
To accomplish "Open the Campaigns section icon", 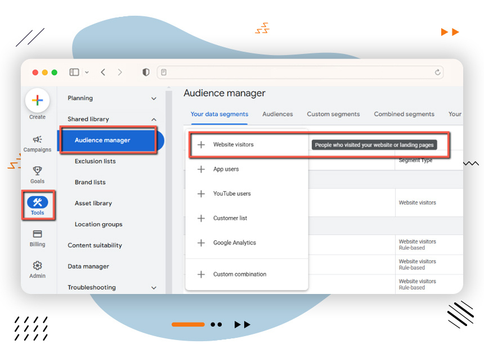I will point(37,140).
